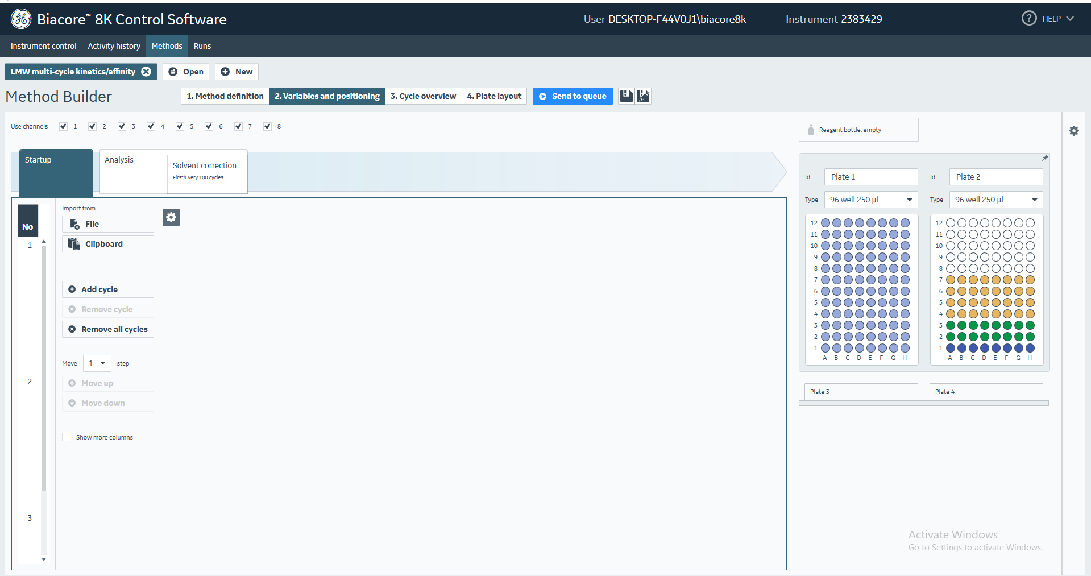
Task: Click the Save As icon with pencil
Action: [x=643, y=96]
